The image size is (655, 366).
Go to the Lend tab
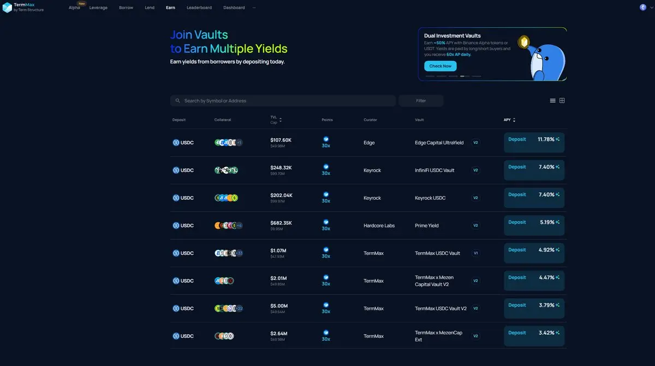coord(150,8)
